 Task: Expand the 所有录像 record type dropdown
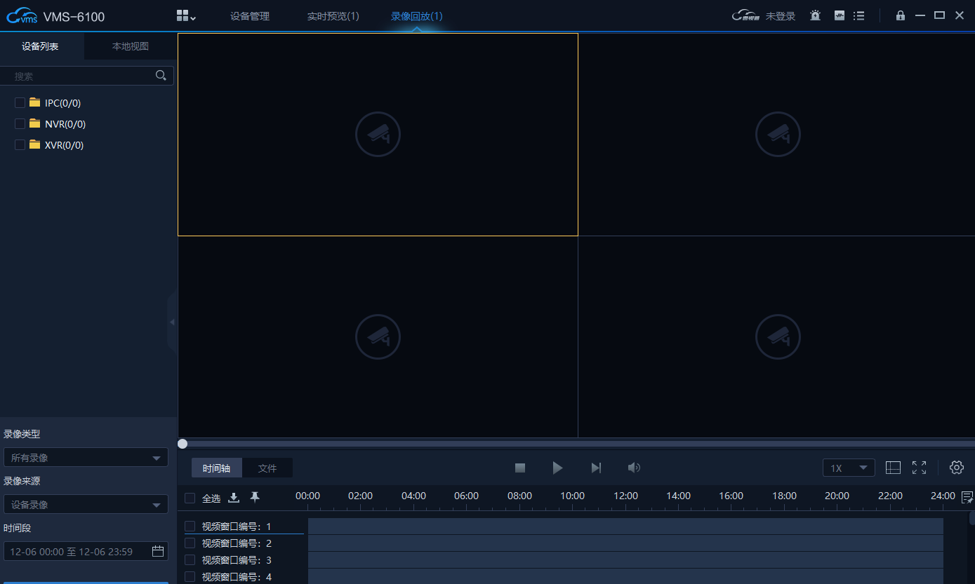click(86, 458)
